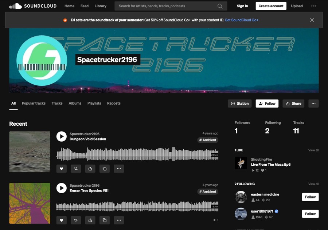Open the SoundCloud logo home link
This screenshot has width=328, height=230.
coord(33,6)
